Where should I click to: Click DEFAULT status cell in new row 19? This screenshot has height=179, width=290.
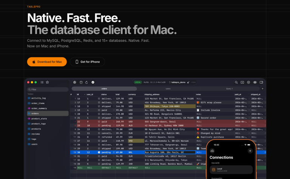(108, 168)
